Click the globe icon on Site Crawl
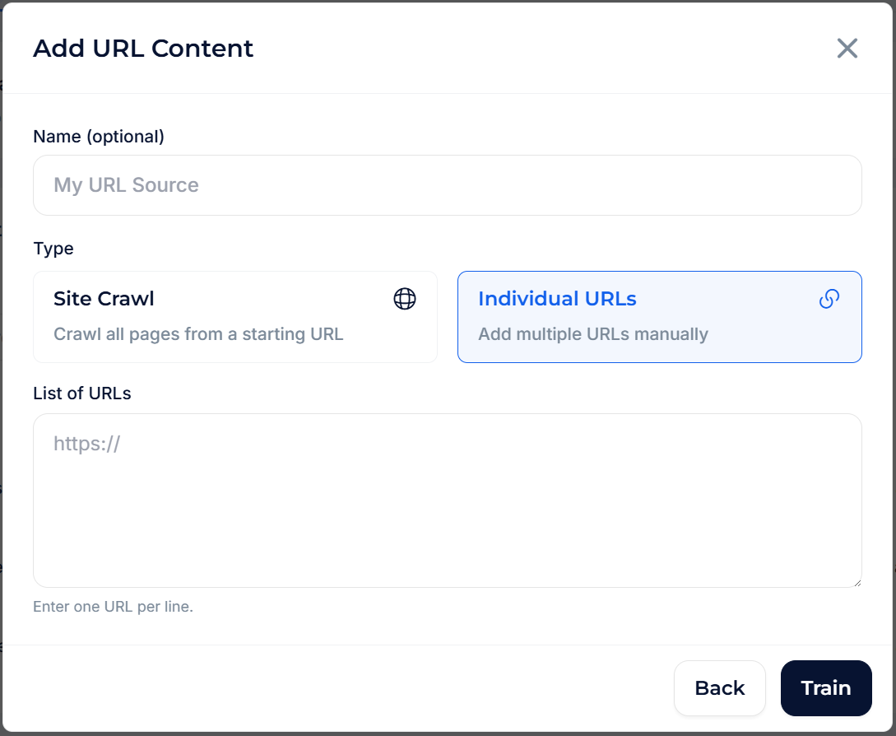 tap(405, 299)
